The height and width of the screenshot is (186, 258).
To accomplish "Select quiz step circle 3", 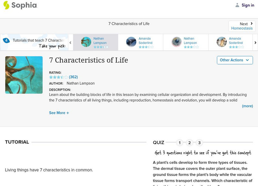I will coord(200,142).
